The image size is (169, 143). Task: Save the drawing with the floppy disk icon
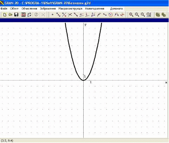pyautogui.click(x=16, y=15)
